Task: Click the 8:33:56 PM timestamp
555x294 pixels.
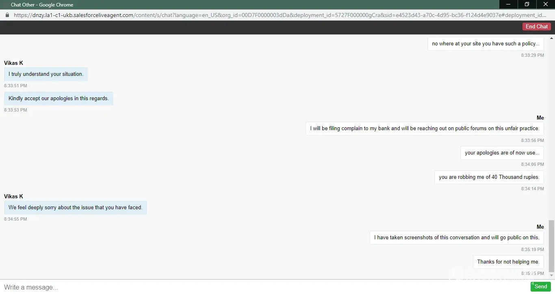Action: [x=532, y=140]
